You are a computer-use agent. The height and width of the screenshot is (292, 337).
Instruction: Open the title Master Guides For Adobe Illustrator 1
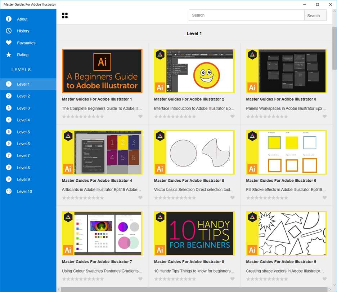[x=97, y=99]
